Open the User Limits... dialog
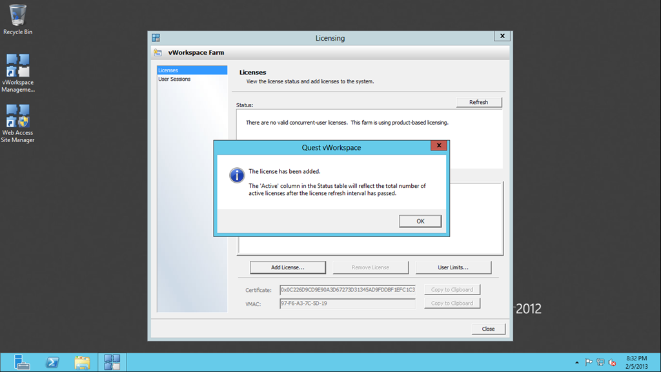This screenshot has width=661, height=372. tap(453, 267)
